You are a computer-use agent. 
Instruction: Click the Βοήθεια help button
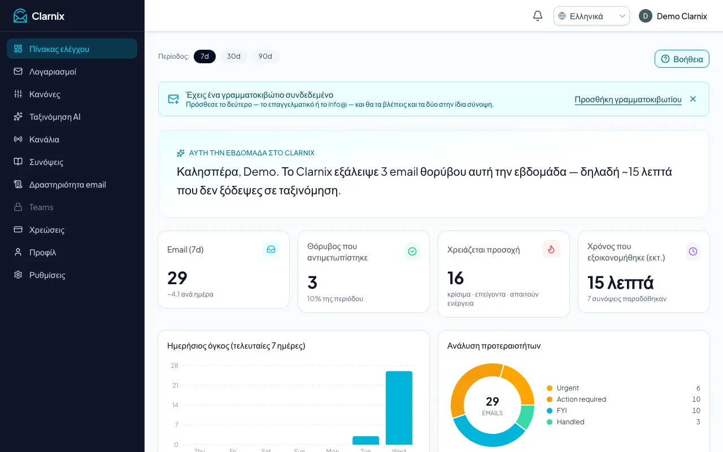[x=682, y=59]
